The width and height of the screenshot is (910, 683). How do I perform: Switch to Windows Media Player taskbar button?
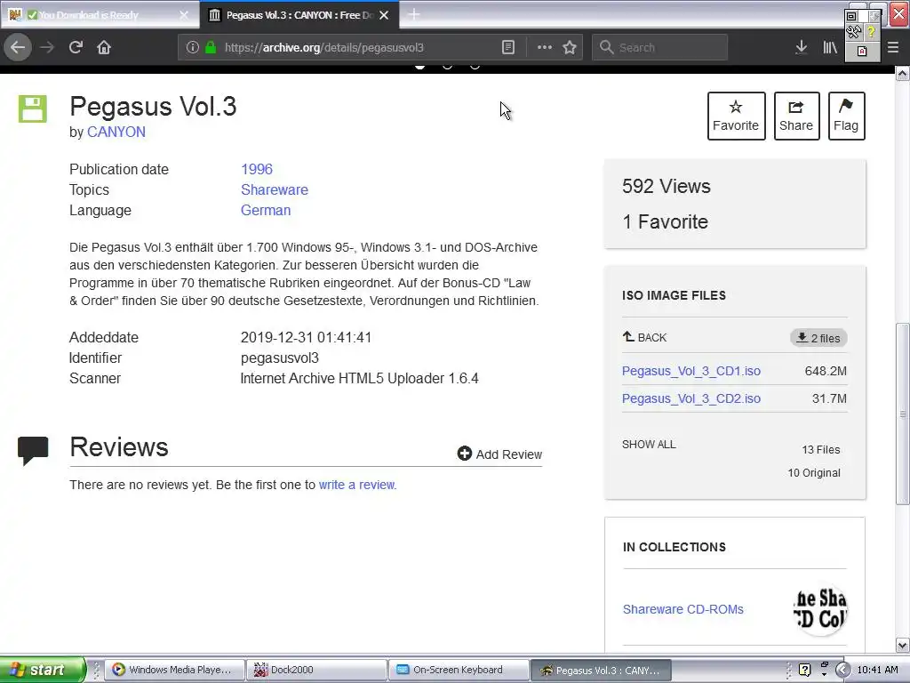[174, 670]
